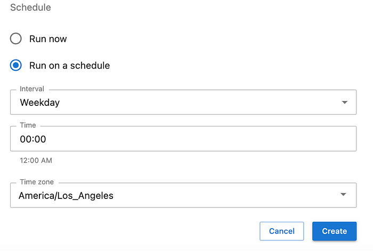Click the Interval dropdown arrow icon
This screenshot has width=373, height=251.
pyautogui.click(x=344, y=102)
